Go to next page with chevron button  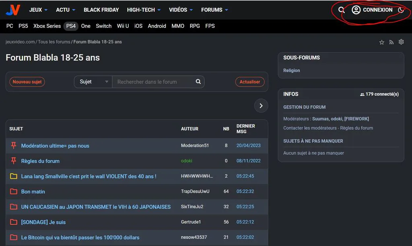(x=261, y=105)
